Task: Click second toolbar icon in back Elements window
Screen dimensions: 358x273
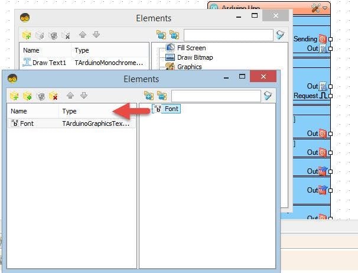Action: (x=40, y=35)
